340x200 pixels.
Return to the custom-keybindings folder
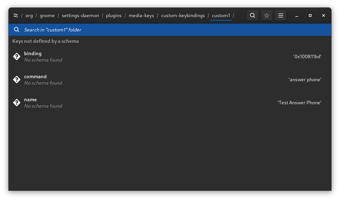pos(183,15)
